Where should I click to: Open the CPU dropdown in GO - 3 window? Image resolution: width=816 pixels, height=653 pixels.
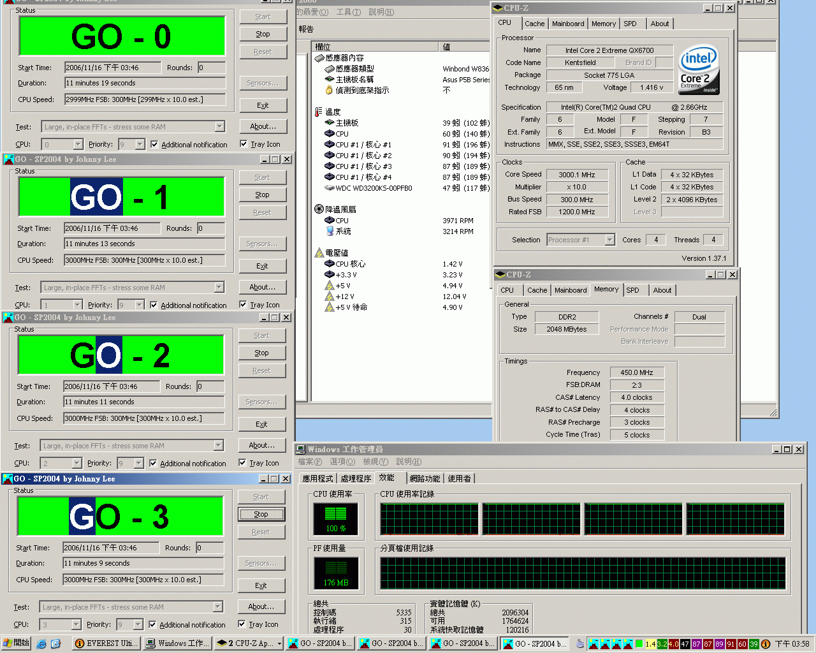(x=76, y=625)
